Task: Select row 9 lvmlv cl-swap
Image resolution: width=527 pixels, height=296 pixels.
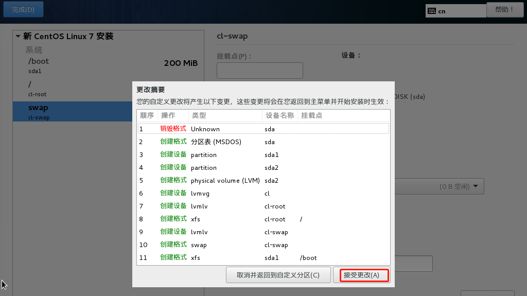Action: [x=263, y=232]
